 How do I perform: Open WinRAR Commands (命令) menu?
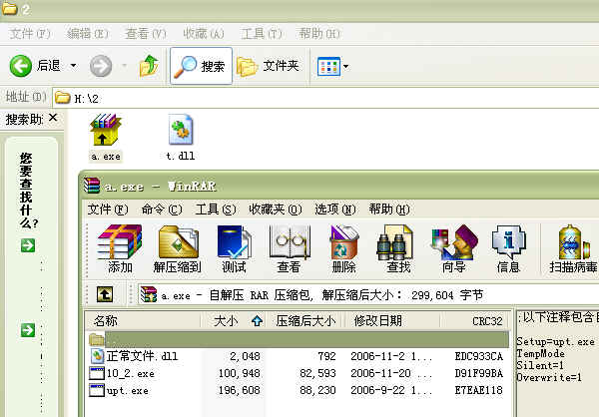(x=162, y=209)
